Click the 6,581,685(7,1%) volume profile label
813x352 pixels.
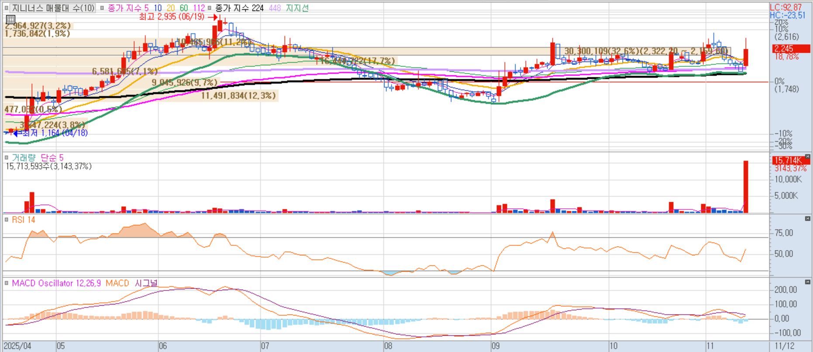(125, 71)
